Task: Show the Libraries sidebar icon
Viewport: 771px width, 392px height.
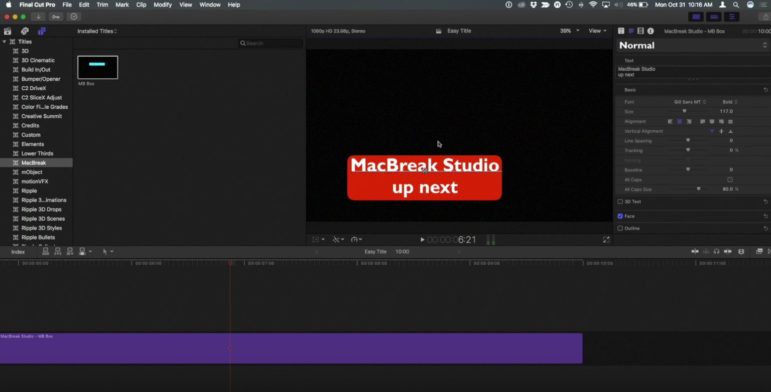Action: pyautogui.click(x=8, y=31)
